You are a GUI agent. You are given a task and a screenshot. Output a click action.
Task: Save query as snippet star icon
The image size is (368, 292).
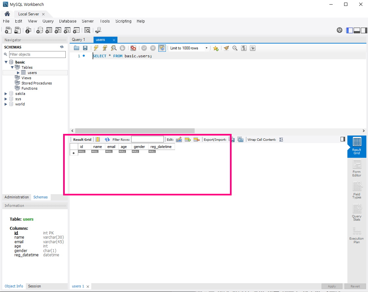(x=216, y=48)
